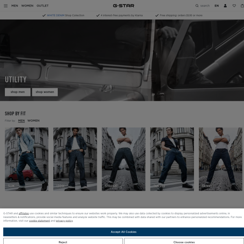Viewport: 244px width, 244px height.
Task: Open the hamburger menu icon
Action: [x=6, y=6]
